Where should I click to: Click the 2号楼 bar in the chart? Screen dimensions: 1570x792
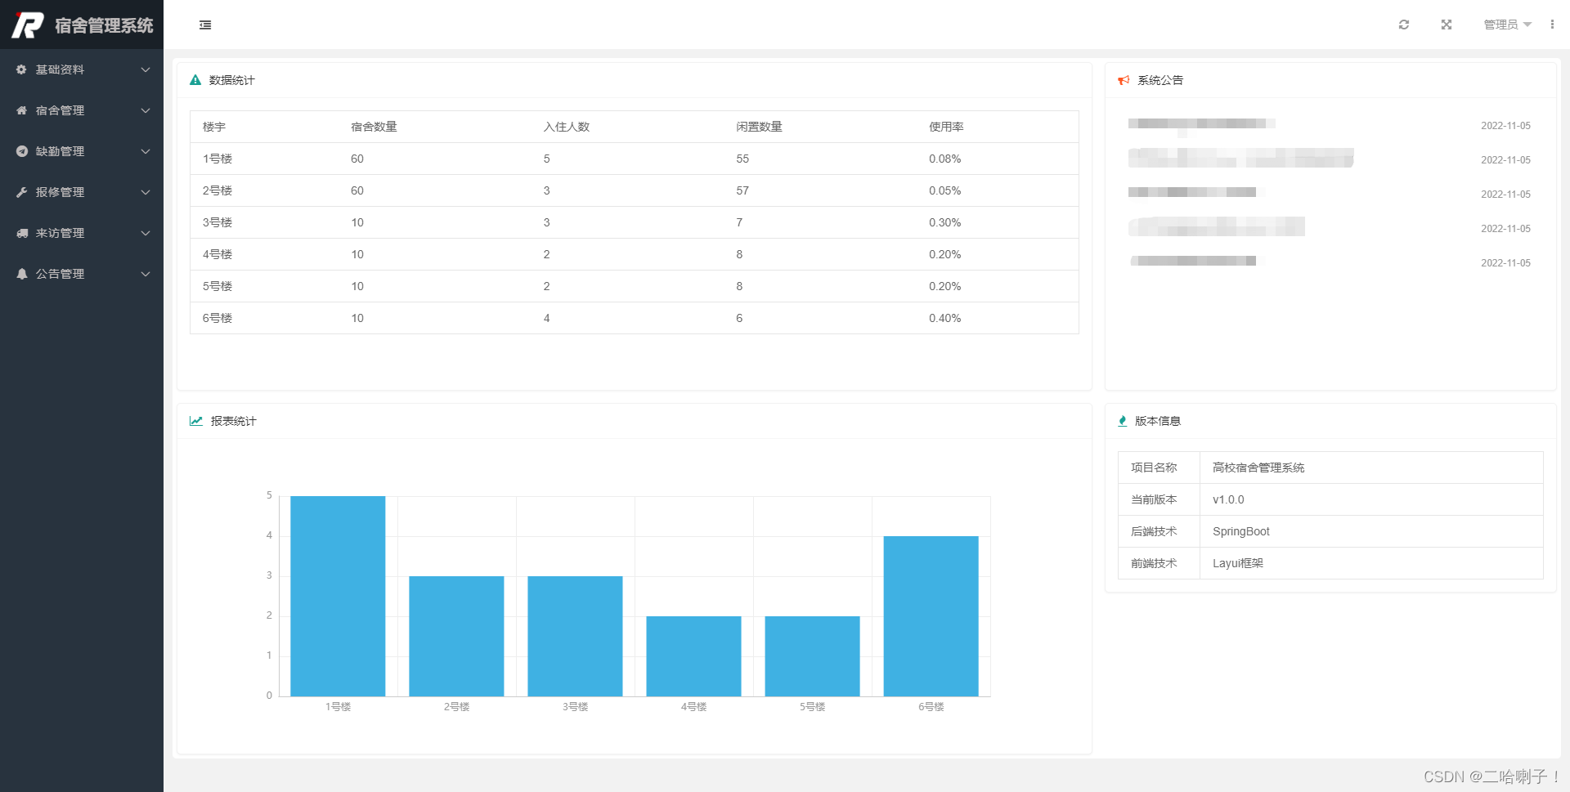[x=456, y=636]
